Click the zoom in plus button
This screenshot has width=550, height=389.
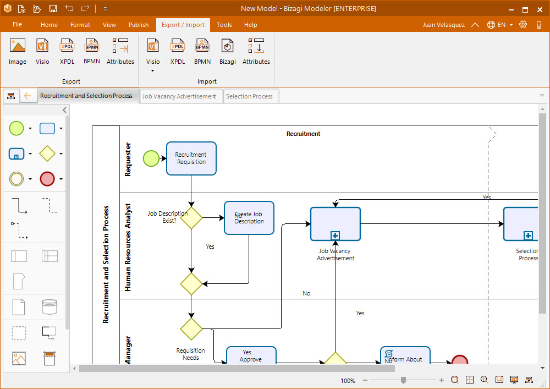pos(442,380)
